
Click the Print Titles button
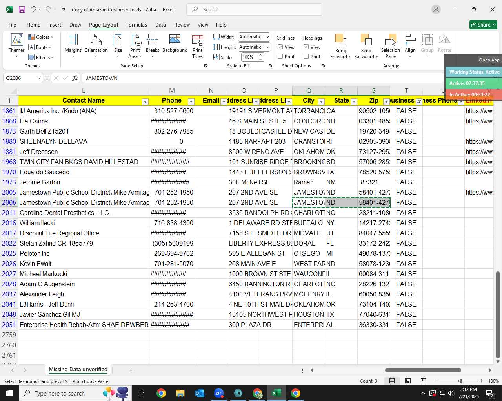pyautogui.click(x=198, y=46)
